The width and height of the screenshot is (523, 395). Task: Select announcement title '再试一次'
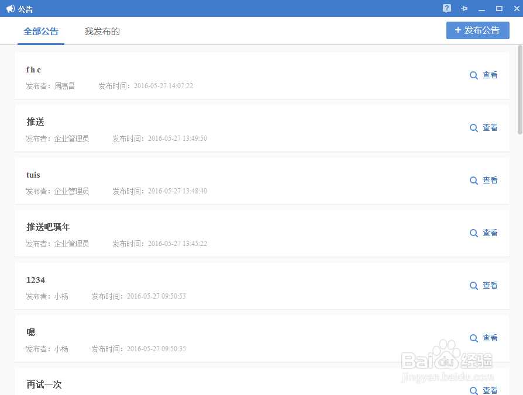tap(44, 385)
